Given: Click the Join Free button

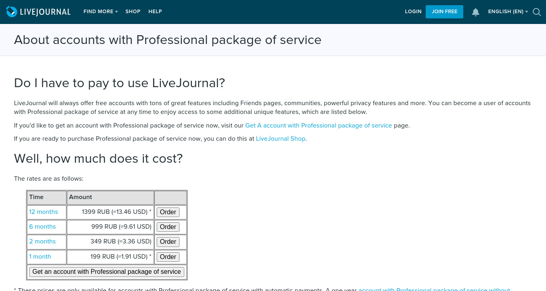Looking at the screenshot, I should coord(444,12).
